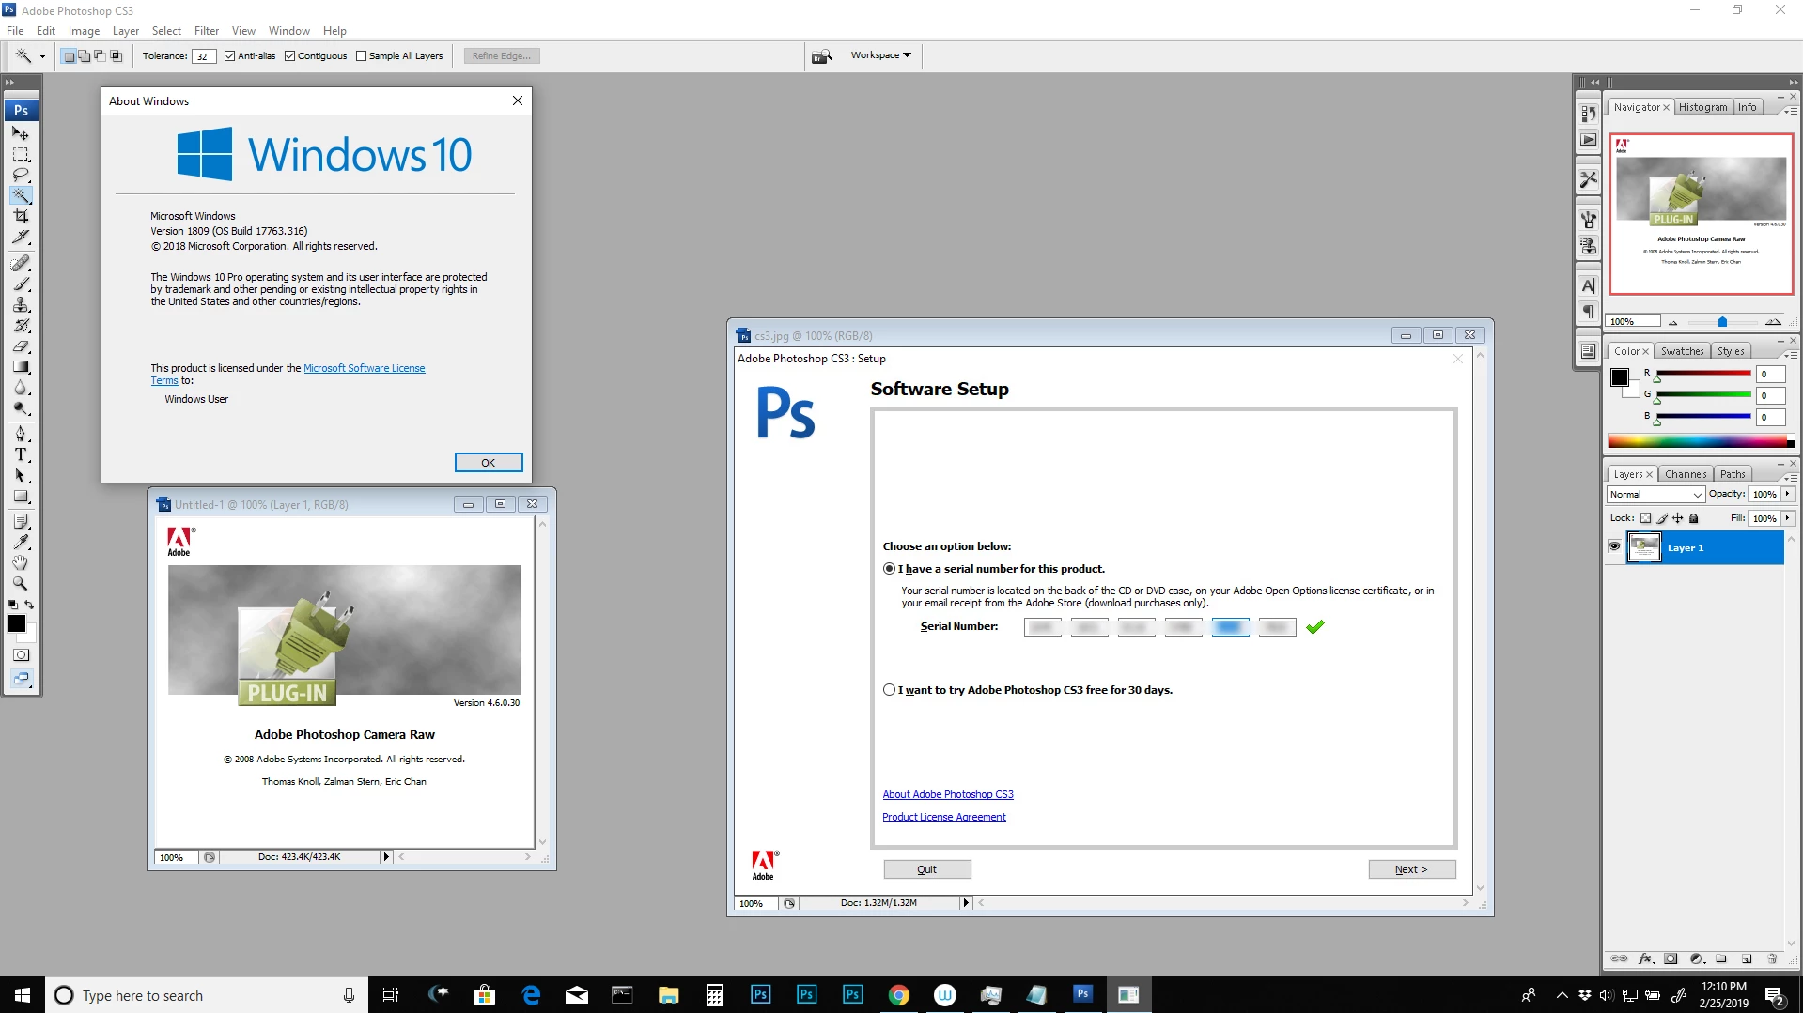The image size is (1803, 1013).
Task: Select the Zoom tool
Action: [21, 583]
